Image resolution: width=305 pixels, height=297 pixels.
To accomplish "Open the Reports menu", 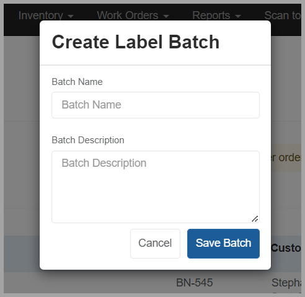I will click(216, 16).
